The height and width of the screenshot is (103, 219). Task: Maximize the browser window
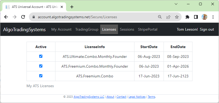click(x=200, y=4)
